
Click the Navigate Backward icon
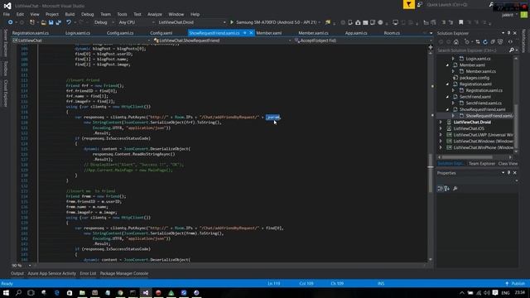[11, 22]
